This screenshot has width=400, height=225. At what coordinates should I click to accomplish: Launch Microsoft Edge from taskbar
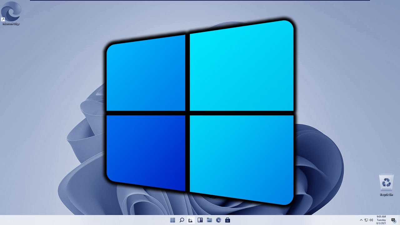[219, 220]
